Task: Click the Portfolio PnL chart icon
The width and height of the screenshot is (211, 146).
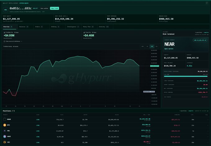Action: point(4,32)
